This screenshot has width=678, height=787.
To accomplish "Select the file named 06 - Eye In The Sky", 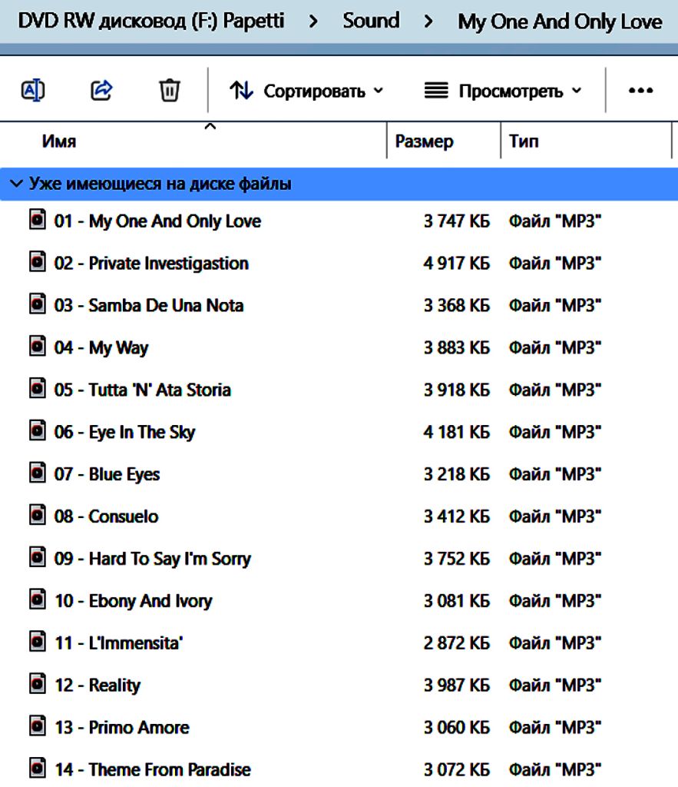I will [x=125, y=432].
